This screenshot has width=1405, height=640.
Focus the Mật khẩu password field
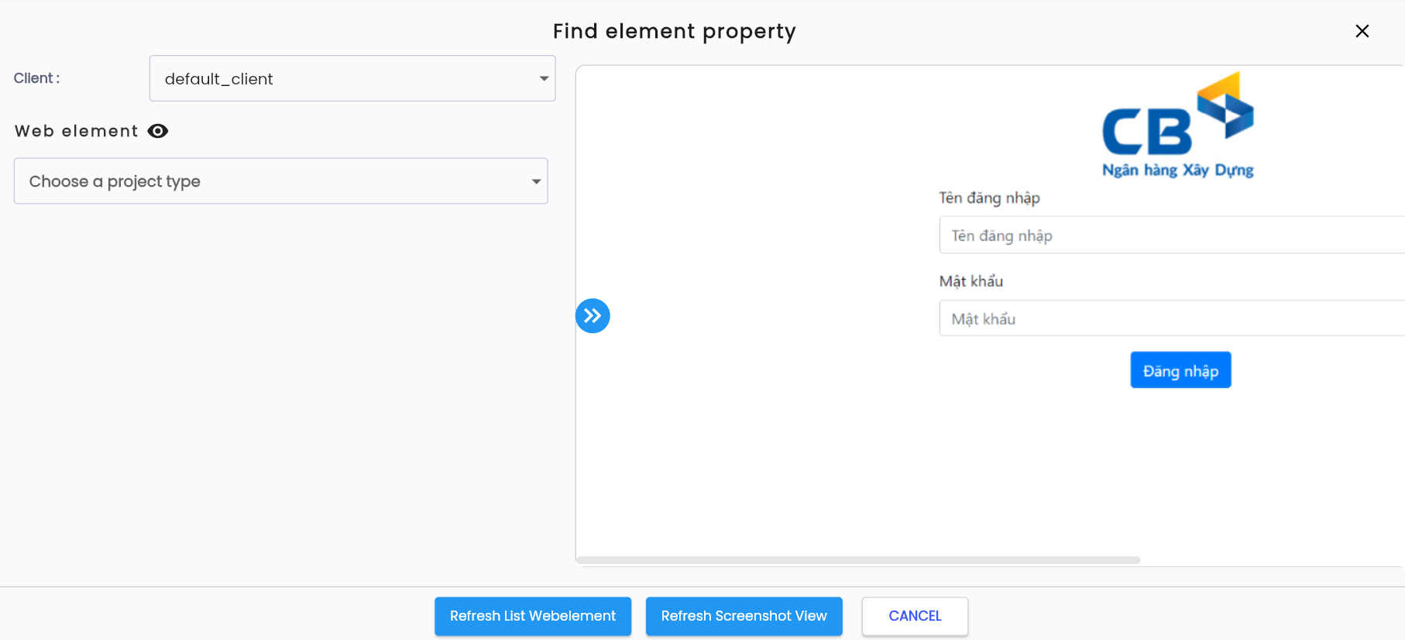[x=1172, y=318]
